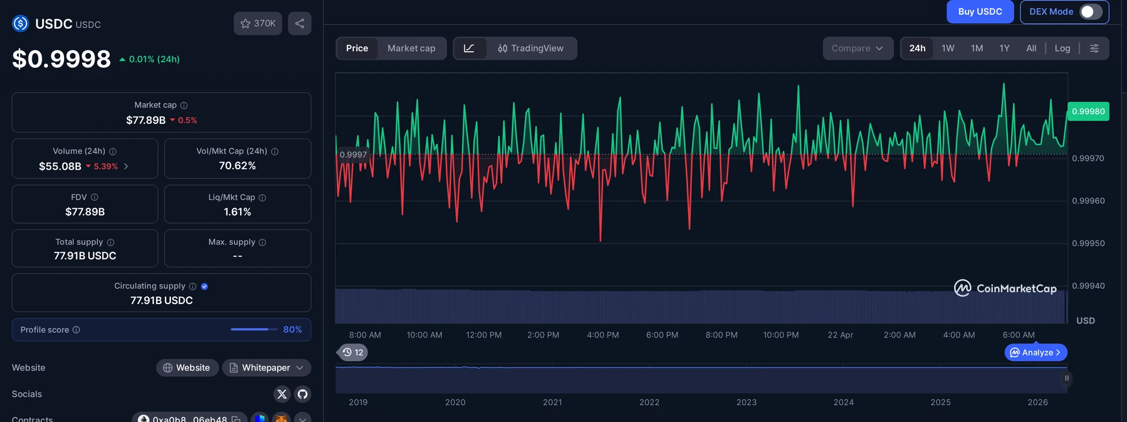
Task: Click the MetaMask fox icon
Action: coord(282,418)
